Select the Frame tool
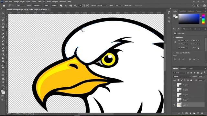Viewport: 207px width, 116px height. [x=3, y=30]
